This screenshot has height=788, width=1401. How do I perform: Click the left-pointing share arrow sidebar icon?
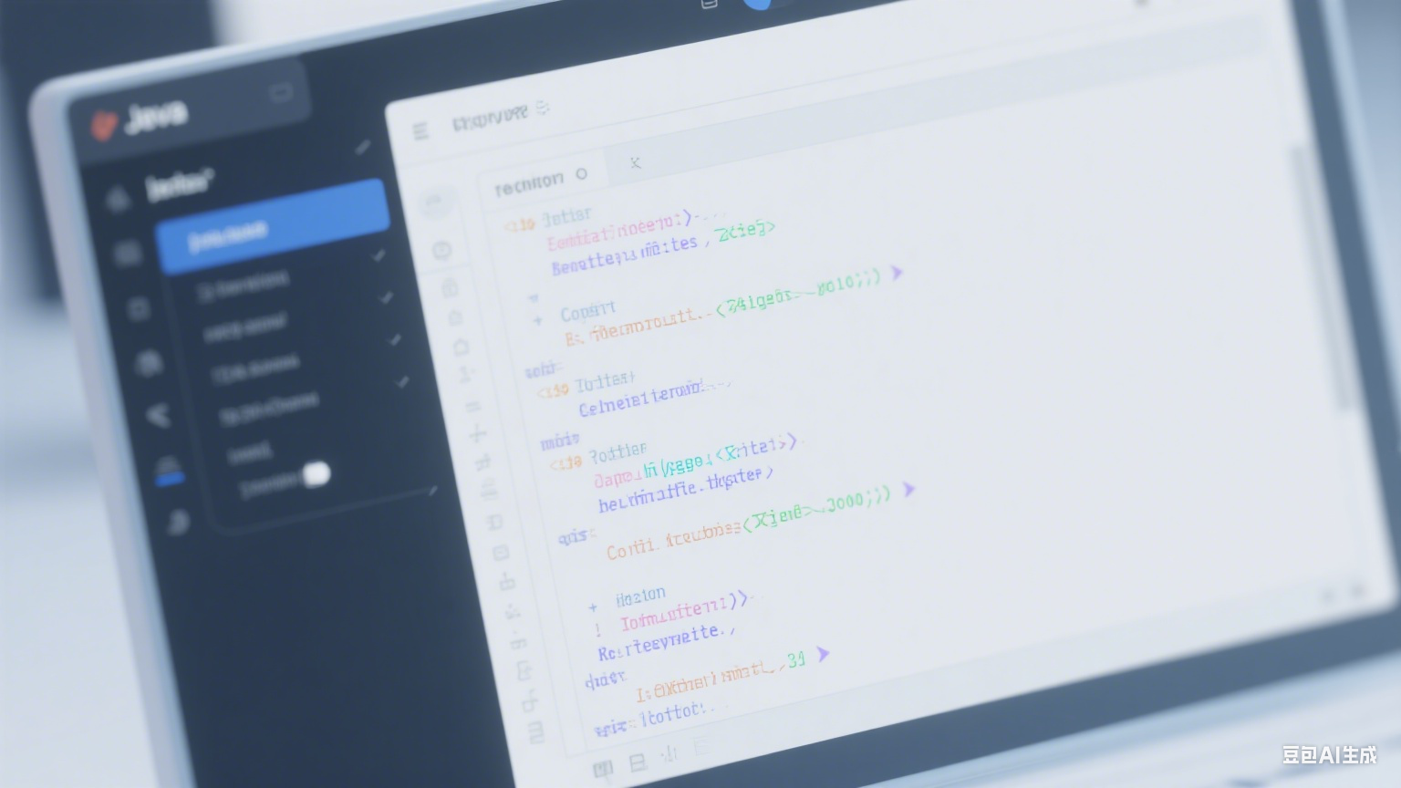pos(158,416)
